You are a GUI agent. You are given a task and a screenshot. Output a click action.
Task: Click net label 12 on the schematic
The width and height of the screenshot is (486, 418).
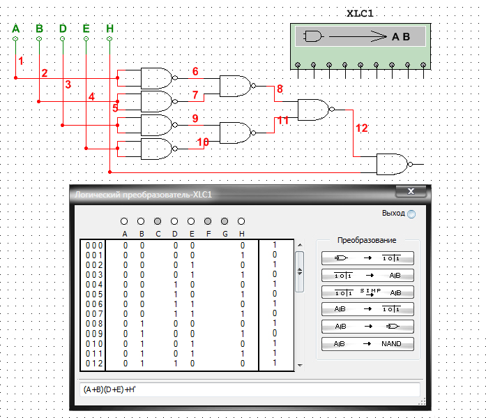pos(361,128)
